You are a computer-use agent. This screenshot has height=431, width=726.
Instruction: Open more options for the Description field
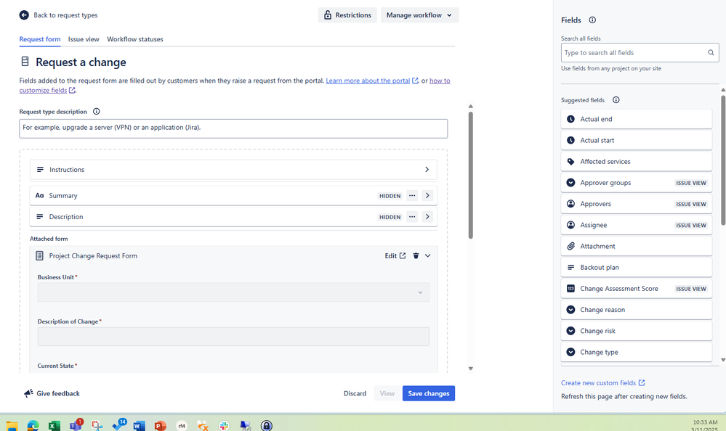pyautogui.click(x=411, y=216)
